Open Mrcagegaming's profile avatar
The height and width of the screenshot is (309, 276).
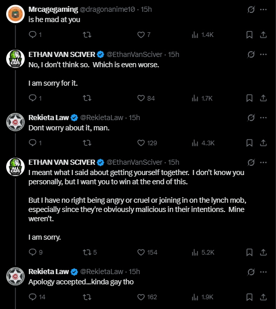coord(15,14)
